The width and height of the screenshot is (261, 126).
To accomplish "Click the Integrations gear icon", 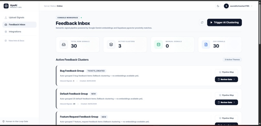I will click(6, 32).
